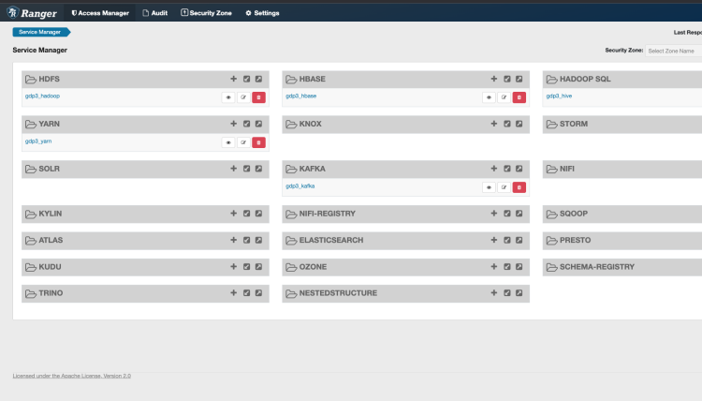Click the export icon in NESTEDSTRUCTURE header
The width and height of the screenshot is (702, 401).
[519, 293]
